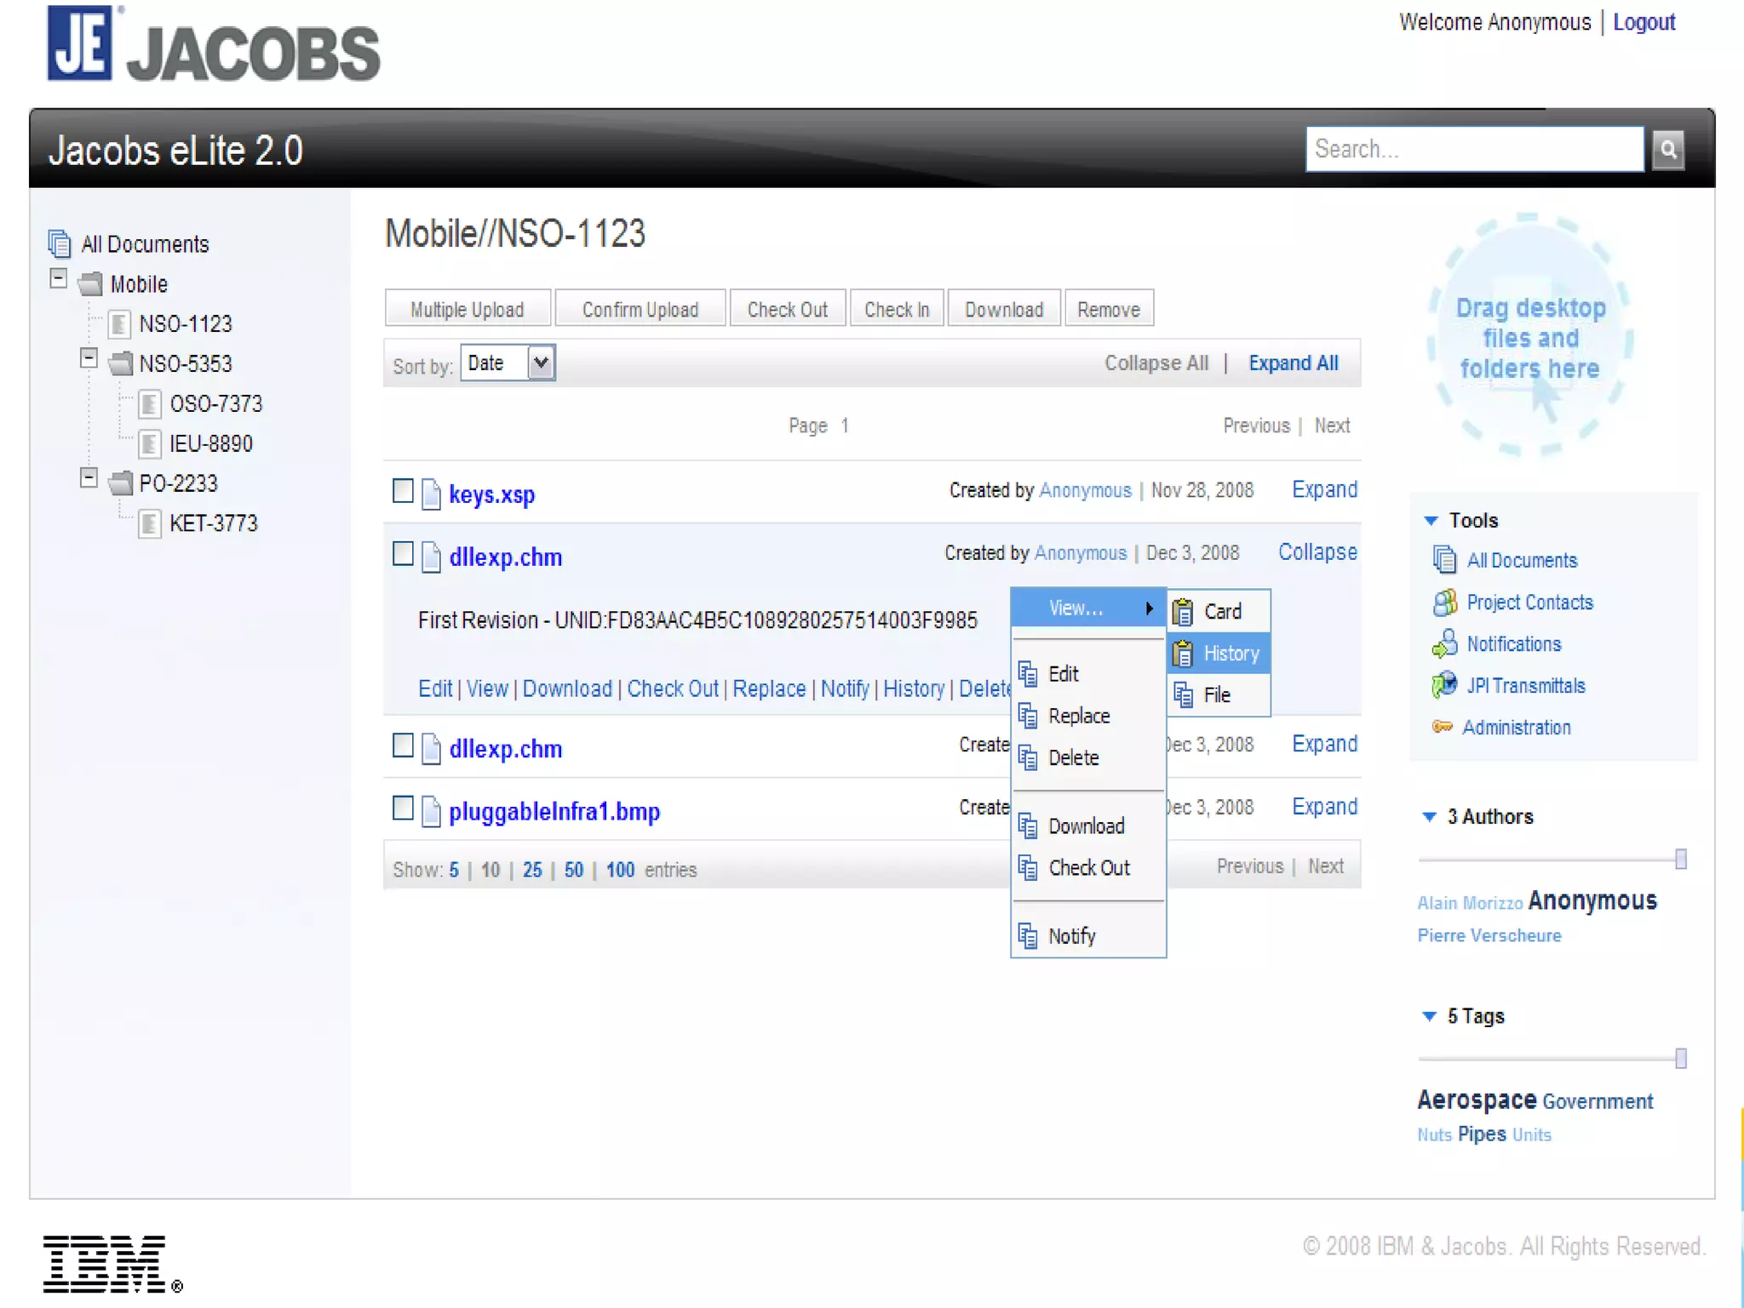Open the Aerospace tag

pyautogui.click(x=1477, y=1100)
